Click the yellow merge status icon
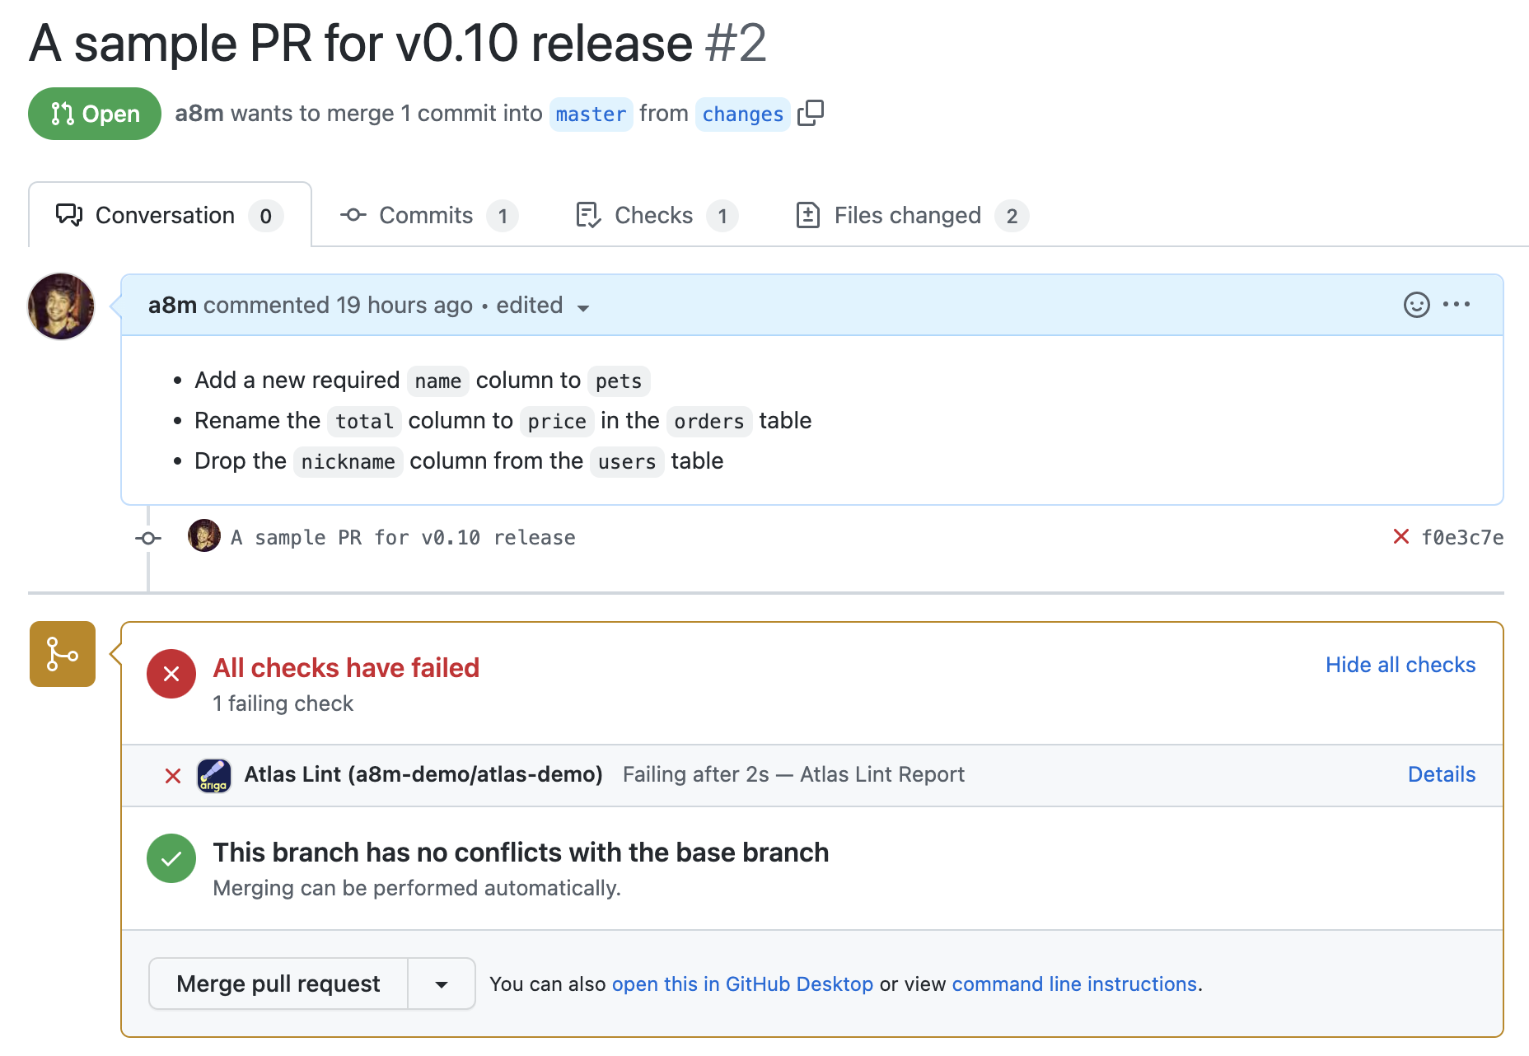This screenshot has width=1529, height=1056. (x=62, y=653)
